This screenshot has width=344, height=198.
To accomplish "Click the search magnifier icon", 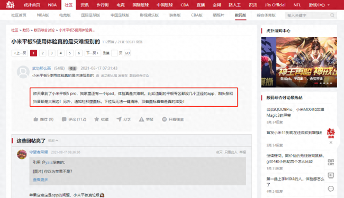I will click(332, 15).
